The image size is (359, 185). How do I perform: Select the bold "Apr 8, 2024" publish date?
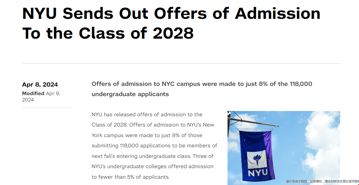click(40, 85)
